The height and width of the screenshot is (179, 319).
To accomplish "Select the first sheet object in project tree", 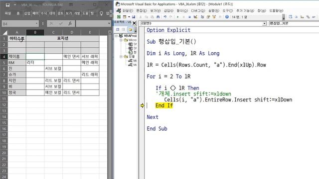I will [133, 44].
